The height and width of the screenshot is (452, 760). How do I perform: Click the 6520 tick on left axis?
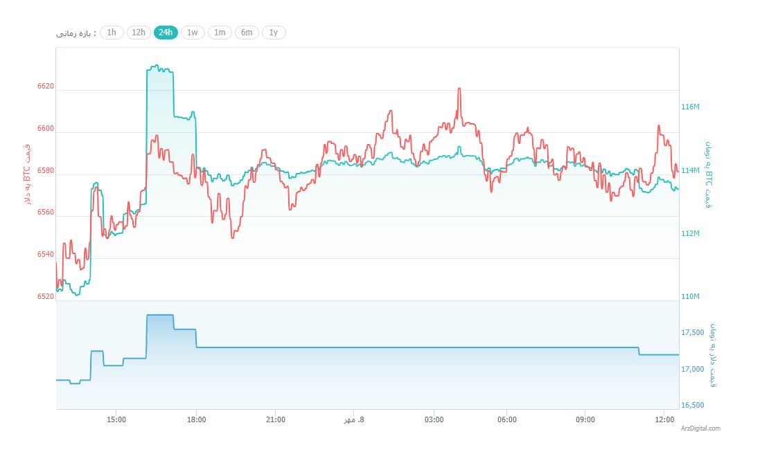click(45, 296)
